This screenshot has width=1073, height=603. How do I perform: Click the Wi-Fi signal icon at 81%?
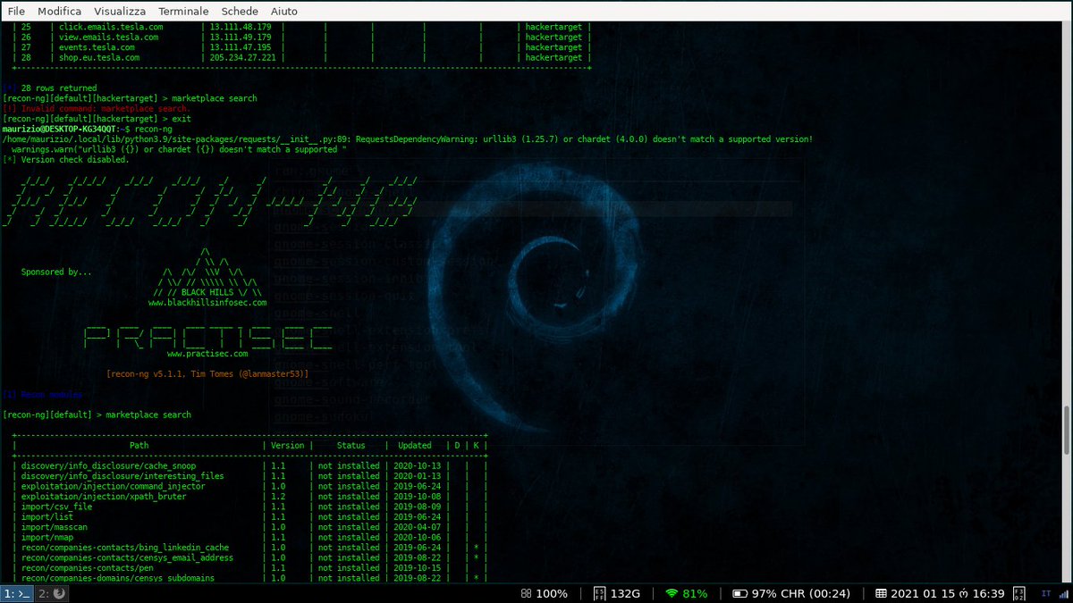[672, 594]
